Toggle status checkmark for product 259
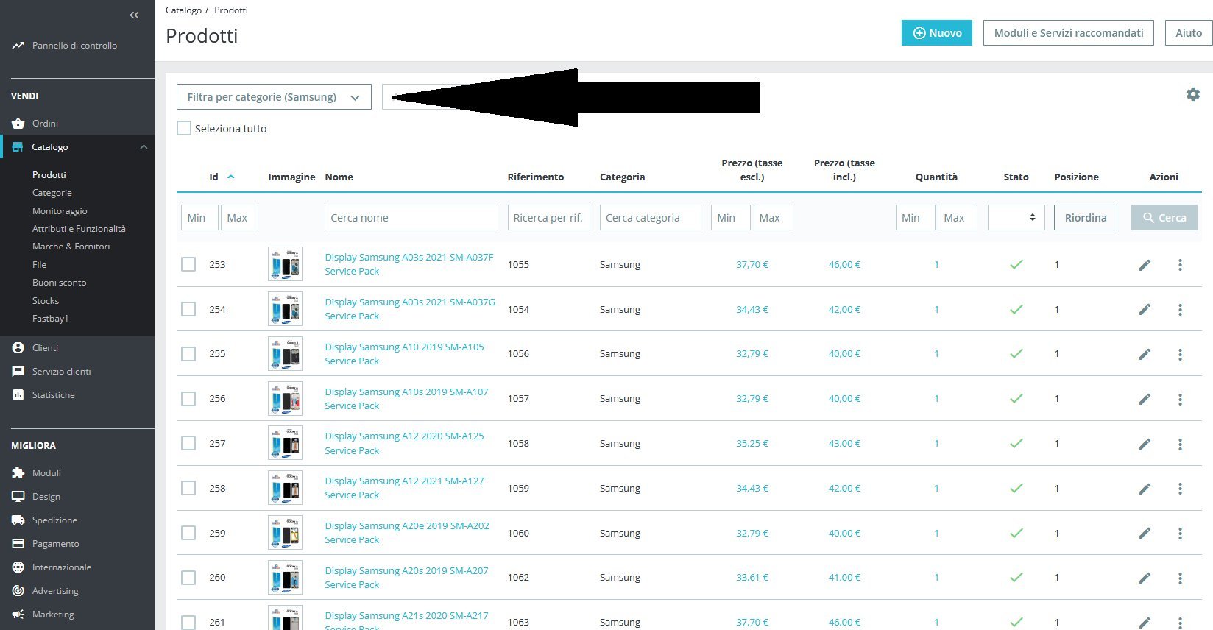The image size is (1213, 630). coord(1016,534)
